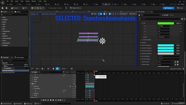Open the Tools menu
This screenshot has width=186, height=105.
[x=40, y=1]
